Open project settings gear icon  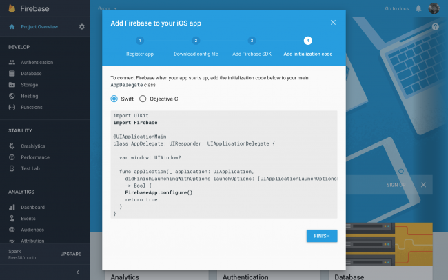pos(82,27)
